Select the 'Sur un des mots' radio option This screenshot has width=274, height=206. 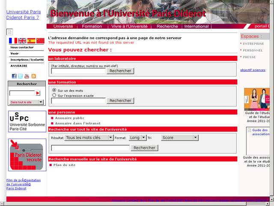point(54,90)
